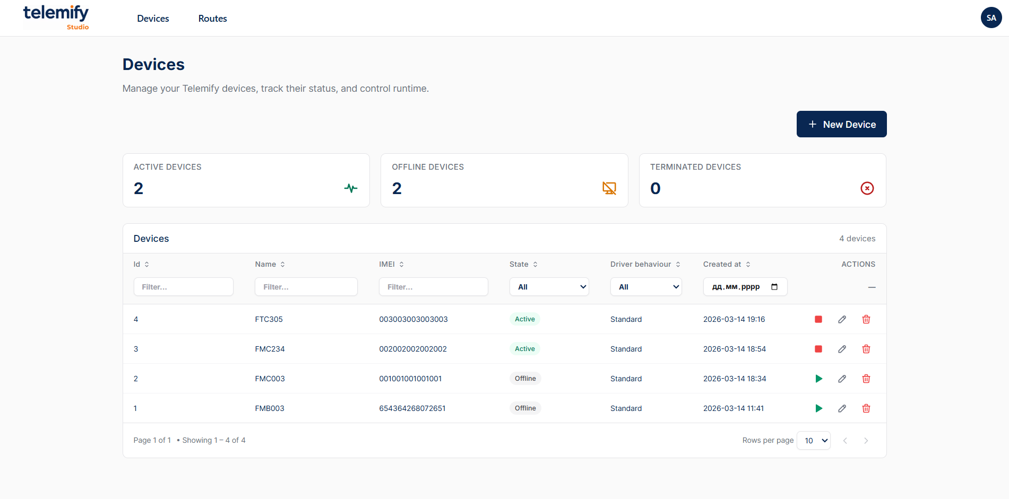Image resolution: width=1009 pixels, height=499 pixels.
Task: Select the Devices navigation tab
Action: pos(153,18)
